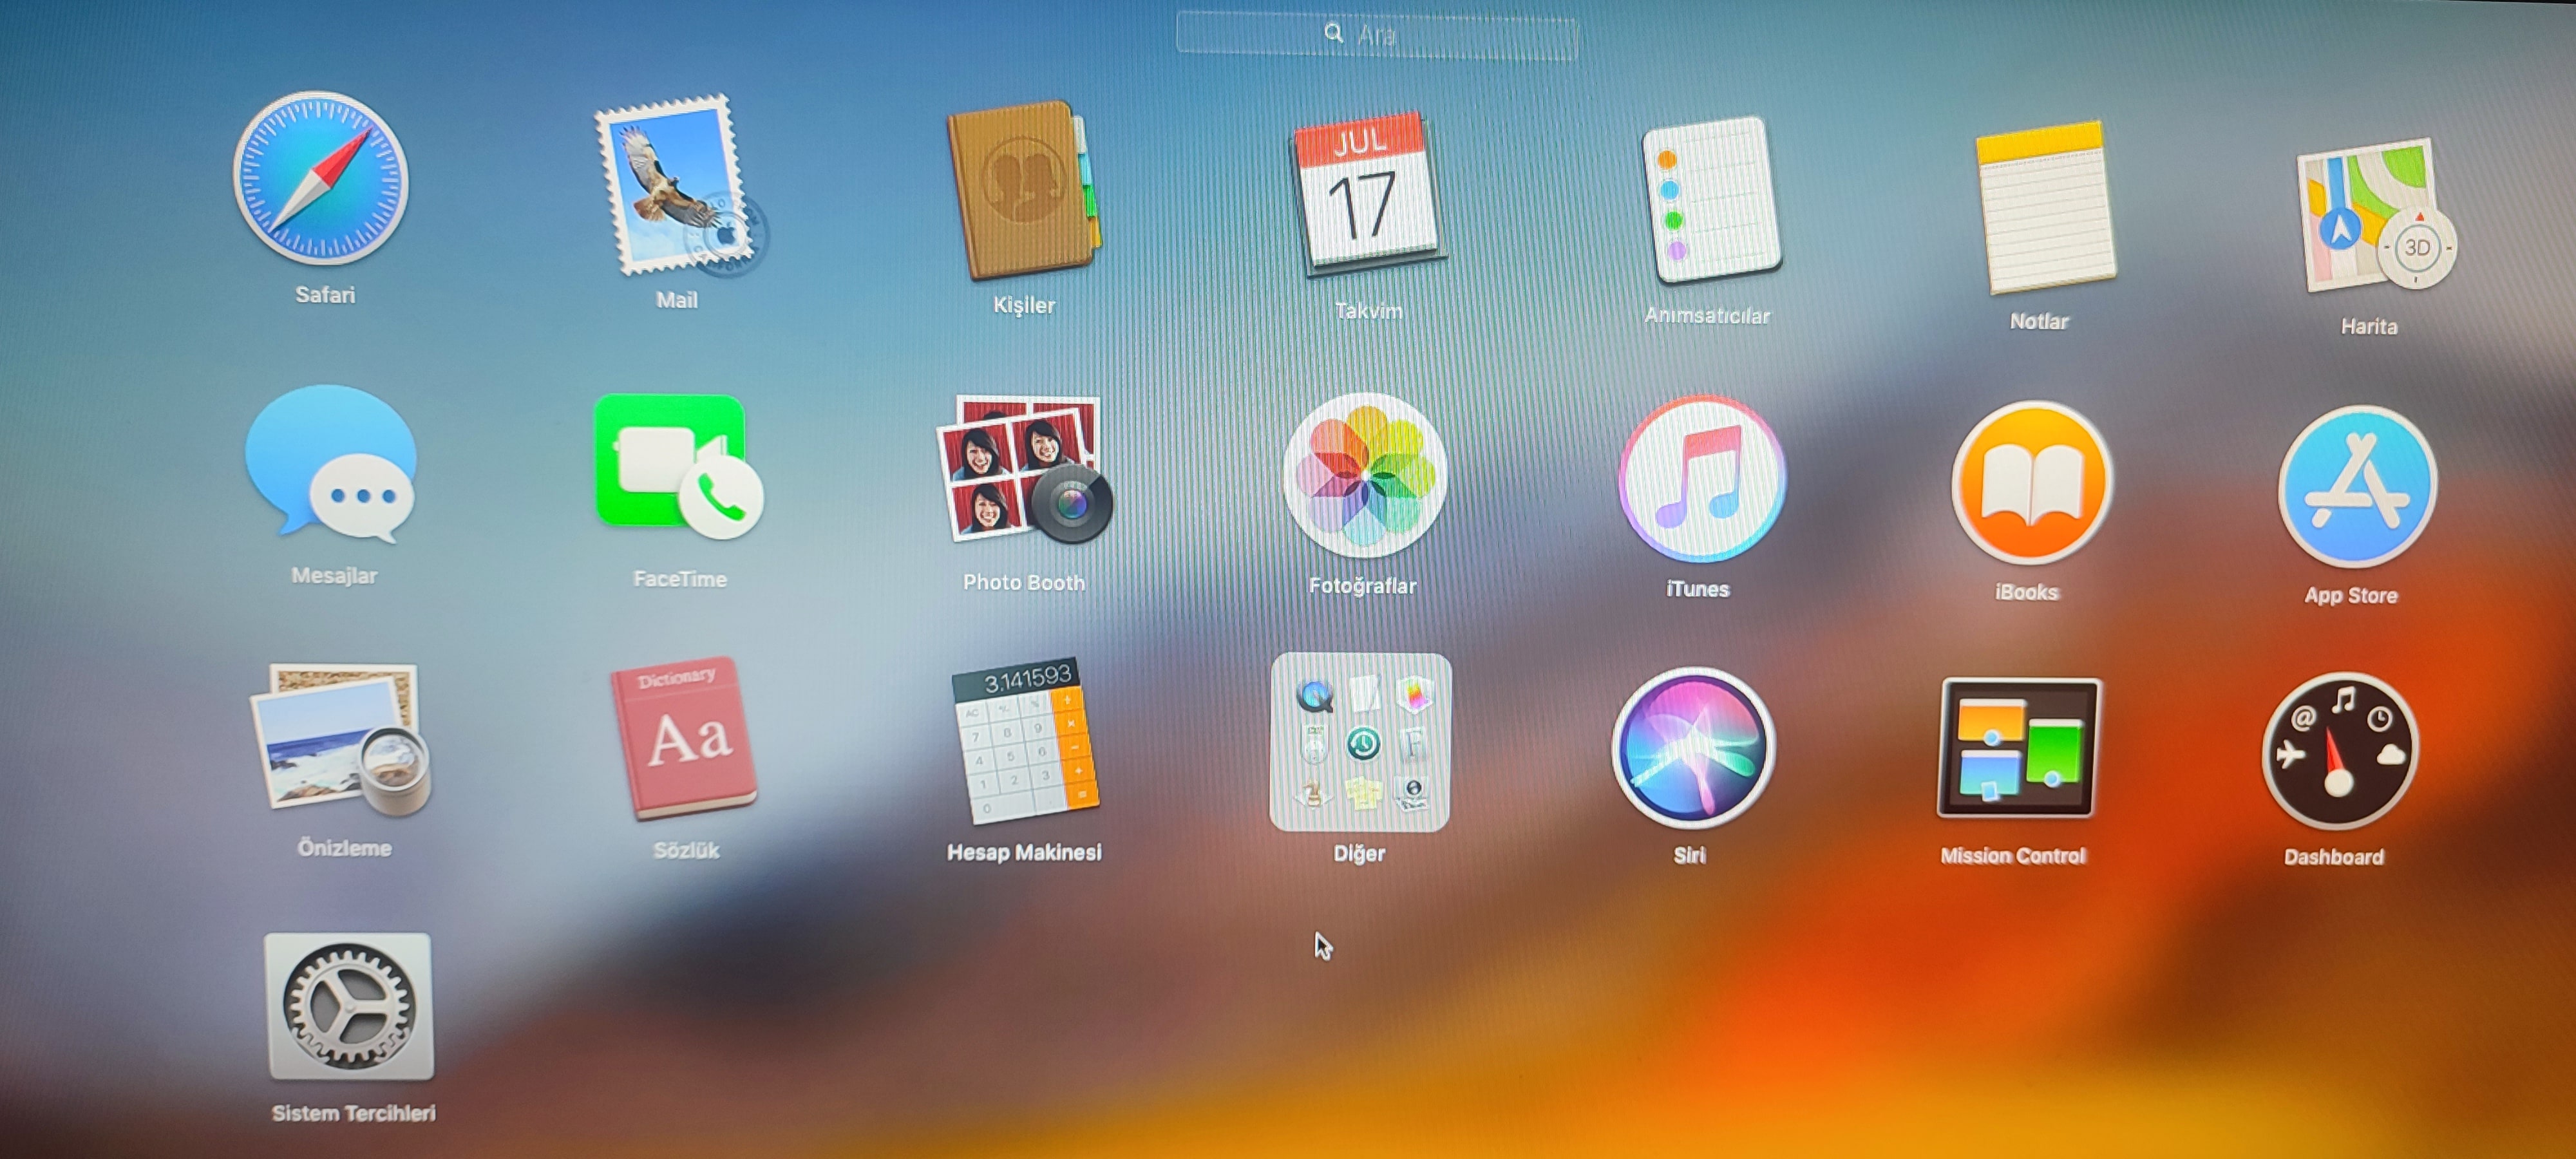
Task: Open Sistem Tercihleri system preferences
Action: tap(349, 1008)
